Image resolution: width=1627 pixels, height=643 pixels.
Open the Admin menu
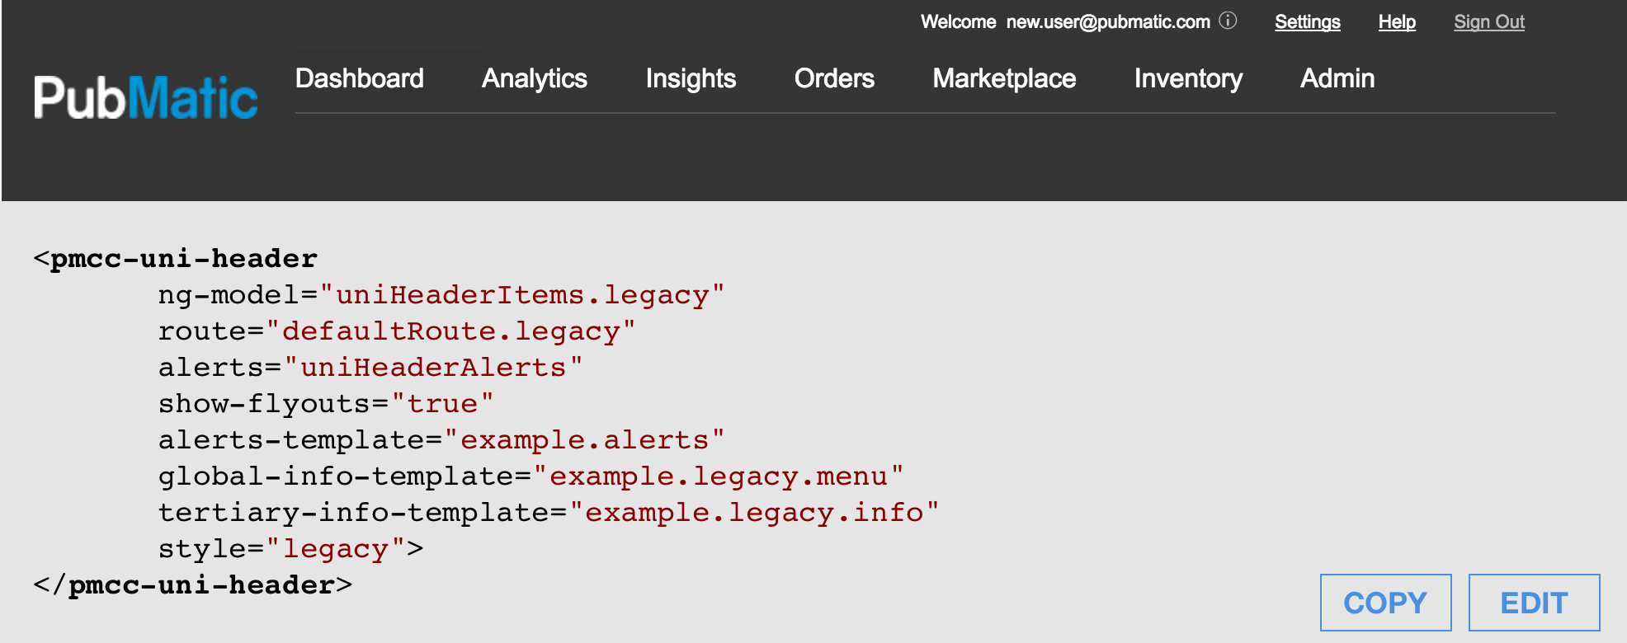tap(1337, 78)
